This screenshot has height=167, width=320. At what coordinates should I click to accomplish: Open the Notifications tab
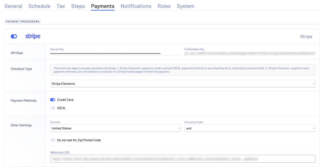136,6
